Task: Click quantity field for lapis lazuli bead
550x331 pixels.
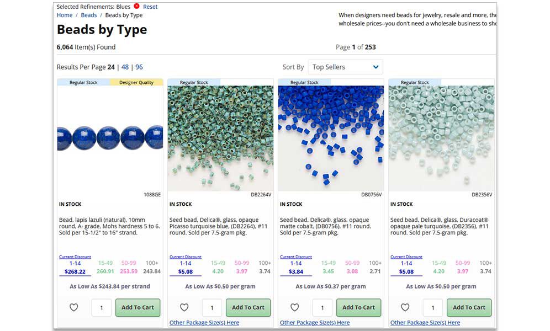Action: 102,307
